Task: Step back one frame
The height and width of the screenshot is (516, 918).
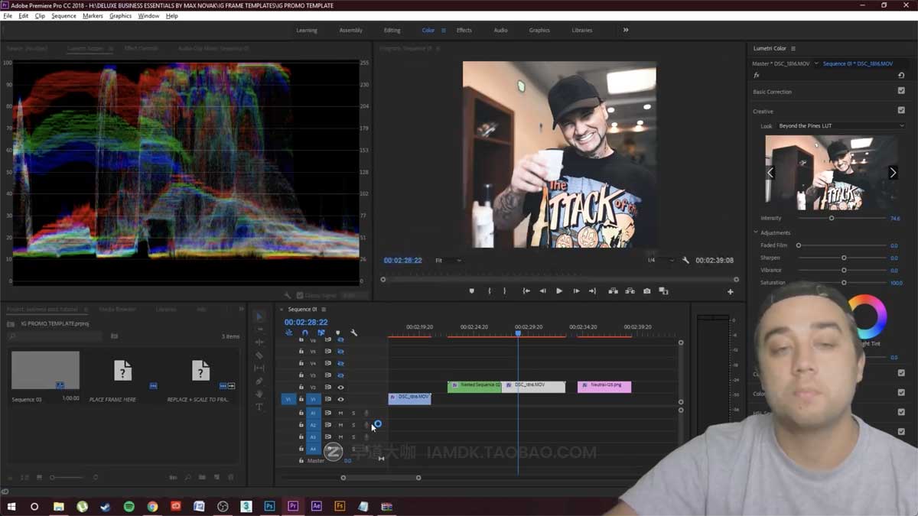Action: (542, 291)
